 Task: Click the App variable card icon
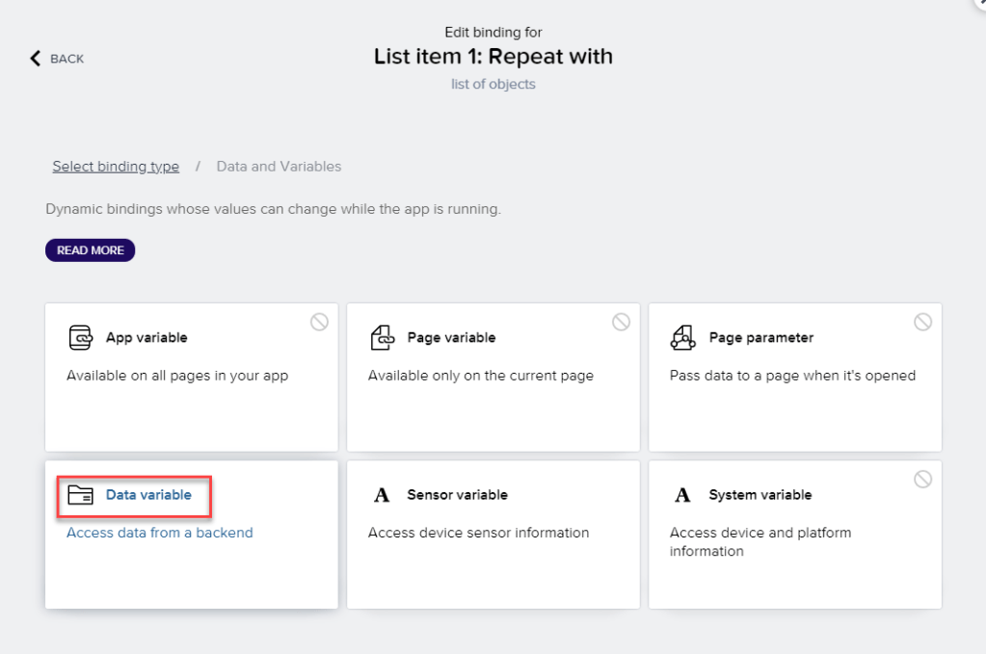point(80,338)
